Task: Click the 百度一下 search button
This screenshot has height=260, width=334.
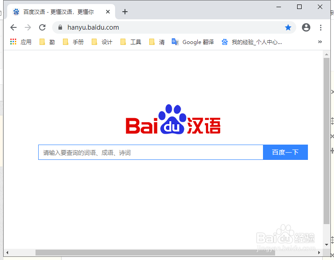Action: [x=285, y=152]
